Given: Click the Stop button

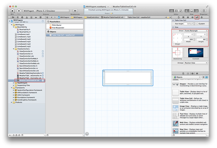Looking at the screenshot, I should coord(19,11).
